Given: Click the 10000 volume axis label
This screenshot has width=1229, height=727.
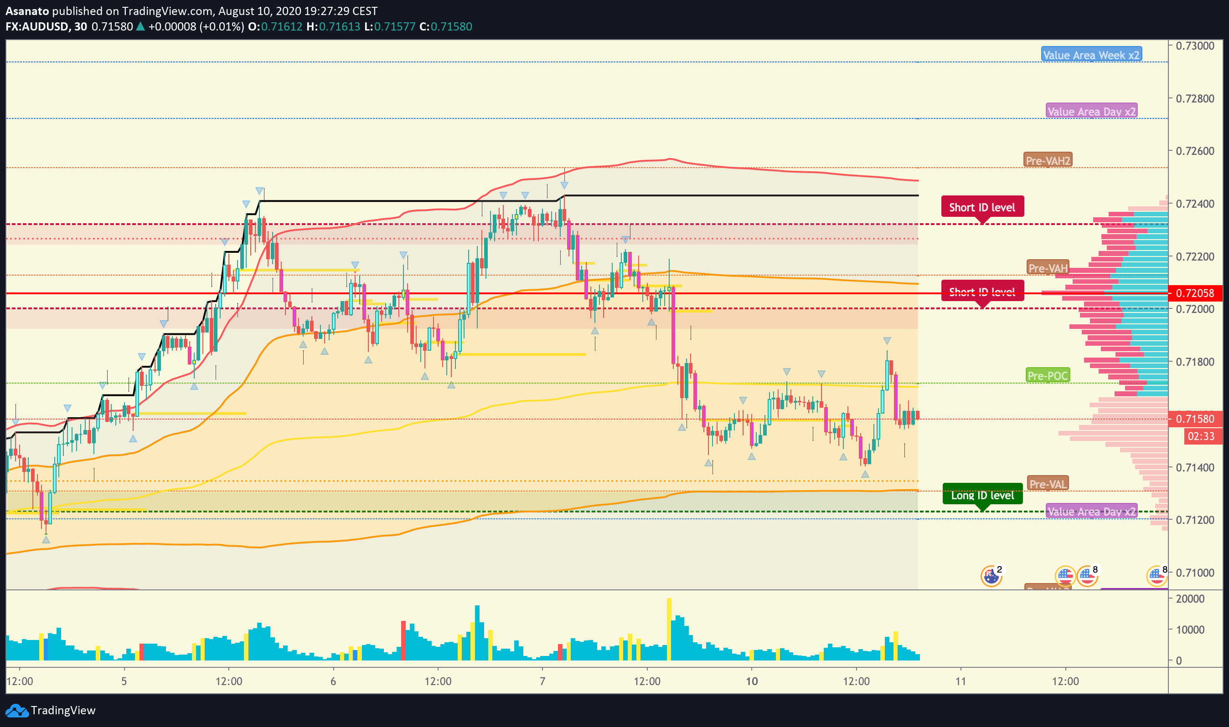Looking at the screenshot, I should (1190, 630).
